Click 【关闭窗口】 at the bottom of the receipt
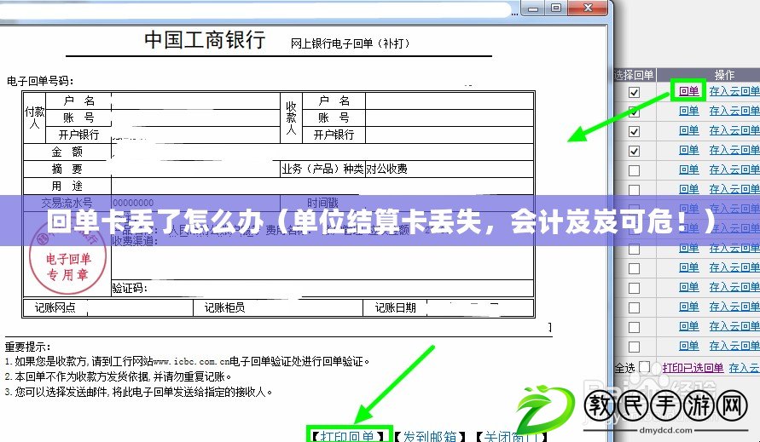 pyautogui.click(x=511, y=436)
